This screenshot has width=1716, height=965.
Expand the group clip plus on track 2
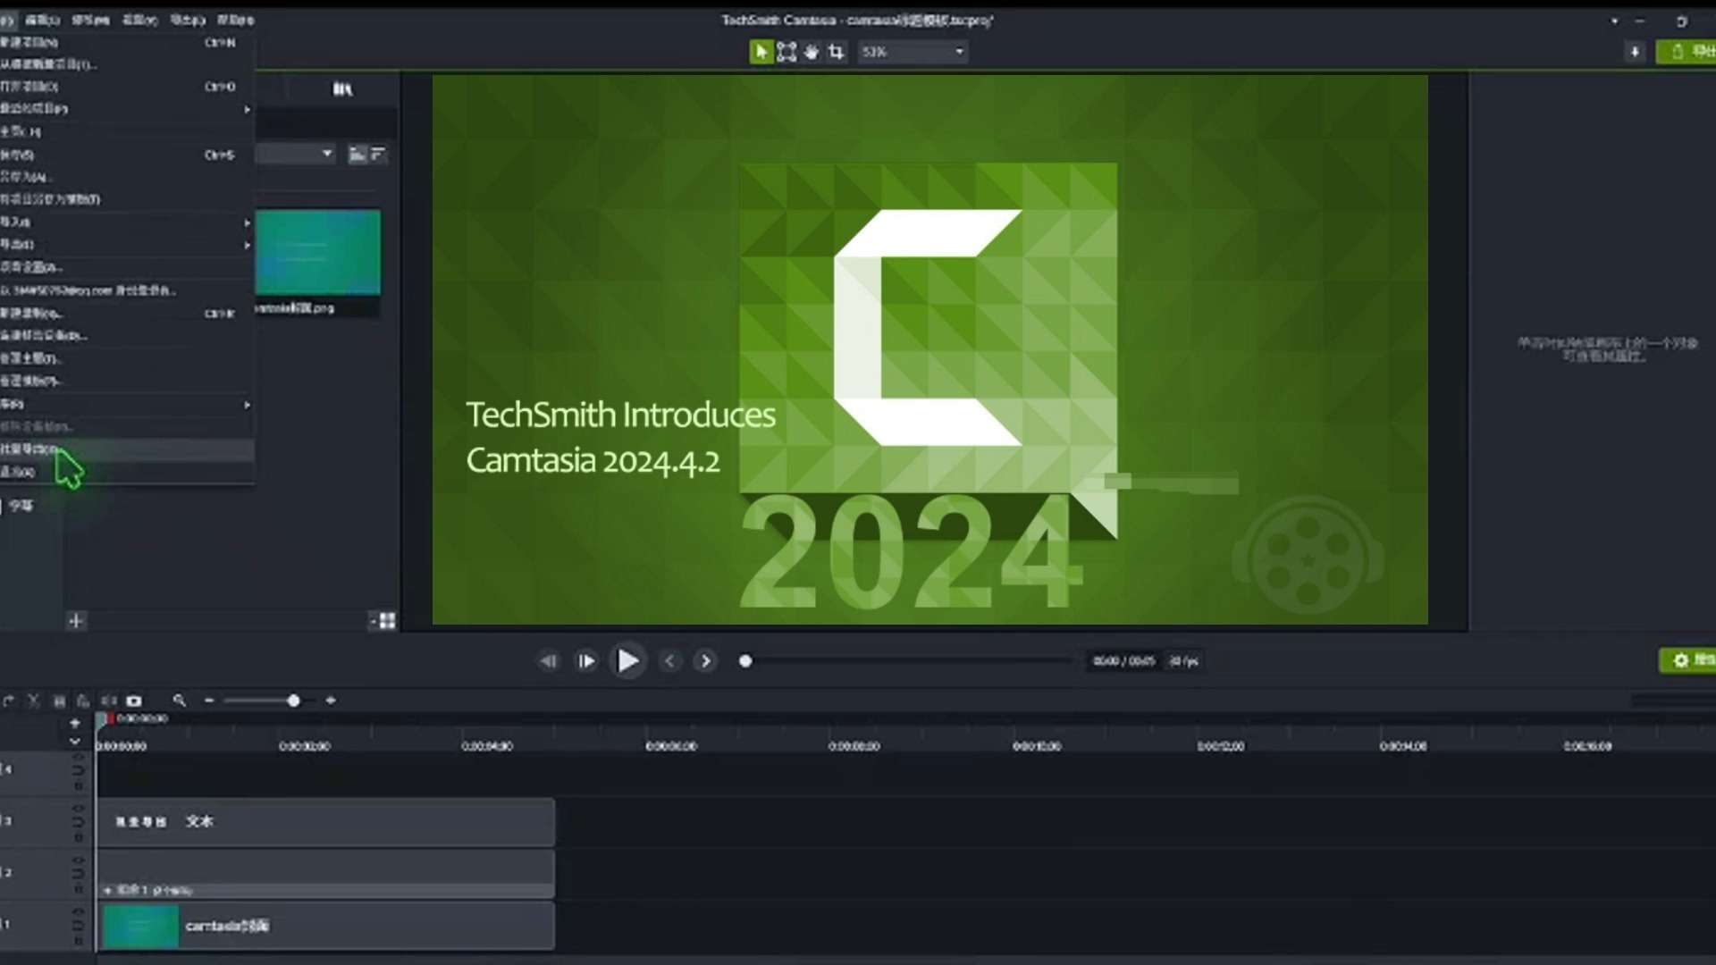click(x=107, y=890)
